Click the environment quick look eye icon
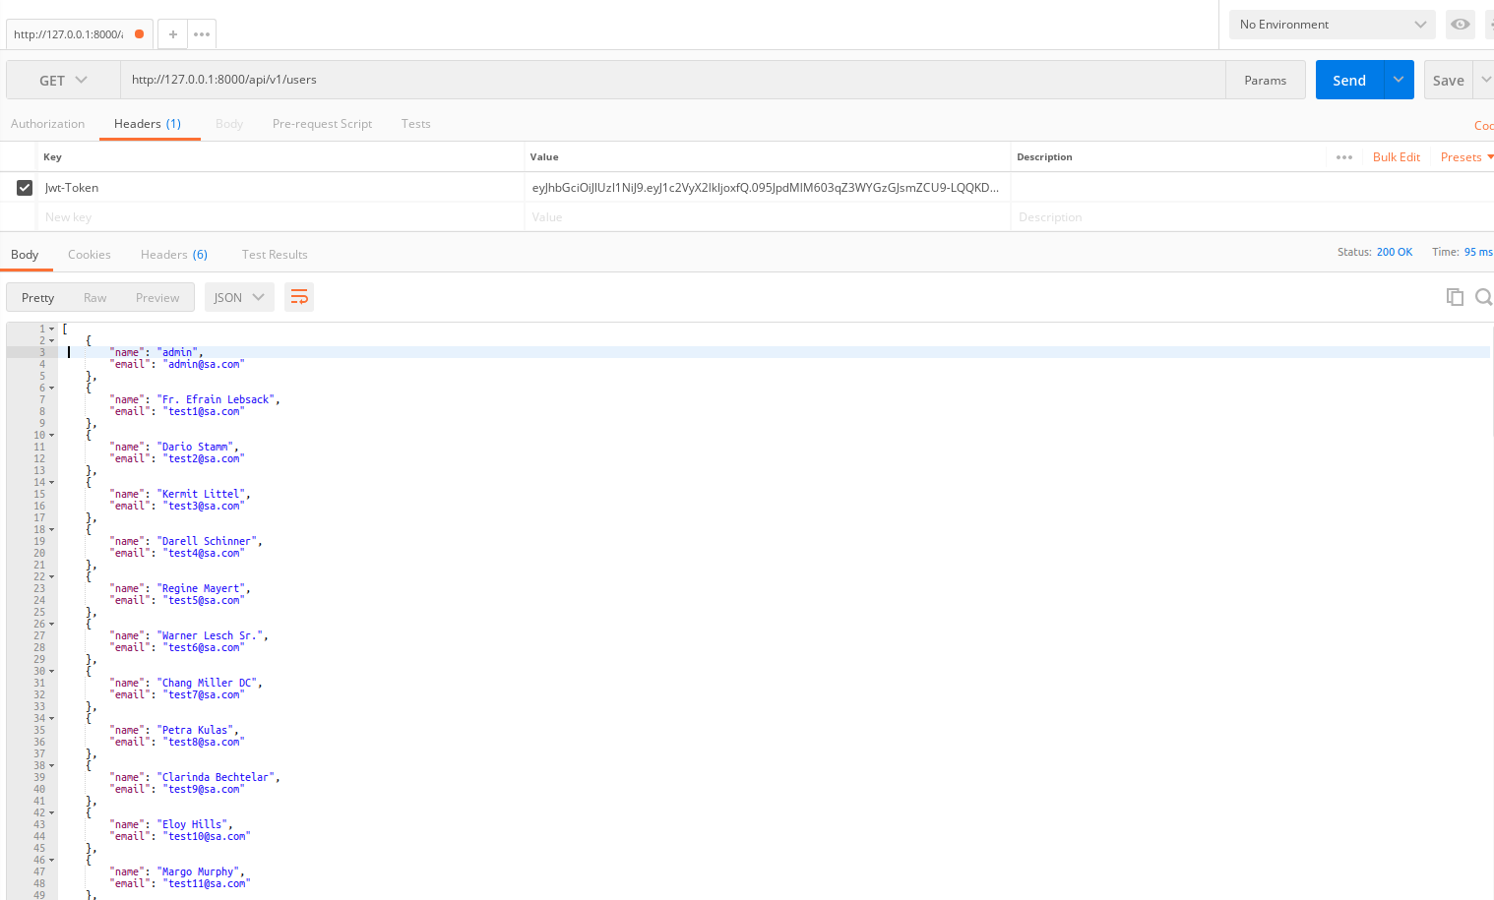 (1461, 25)
